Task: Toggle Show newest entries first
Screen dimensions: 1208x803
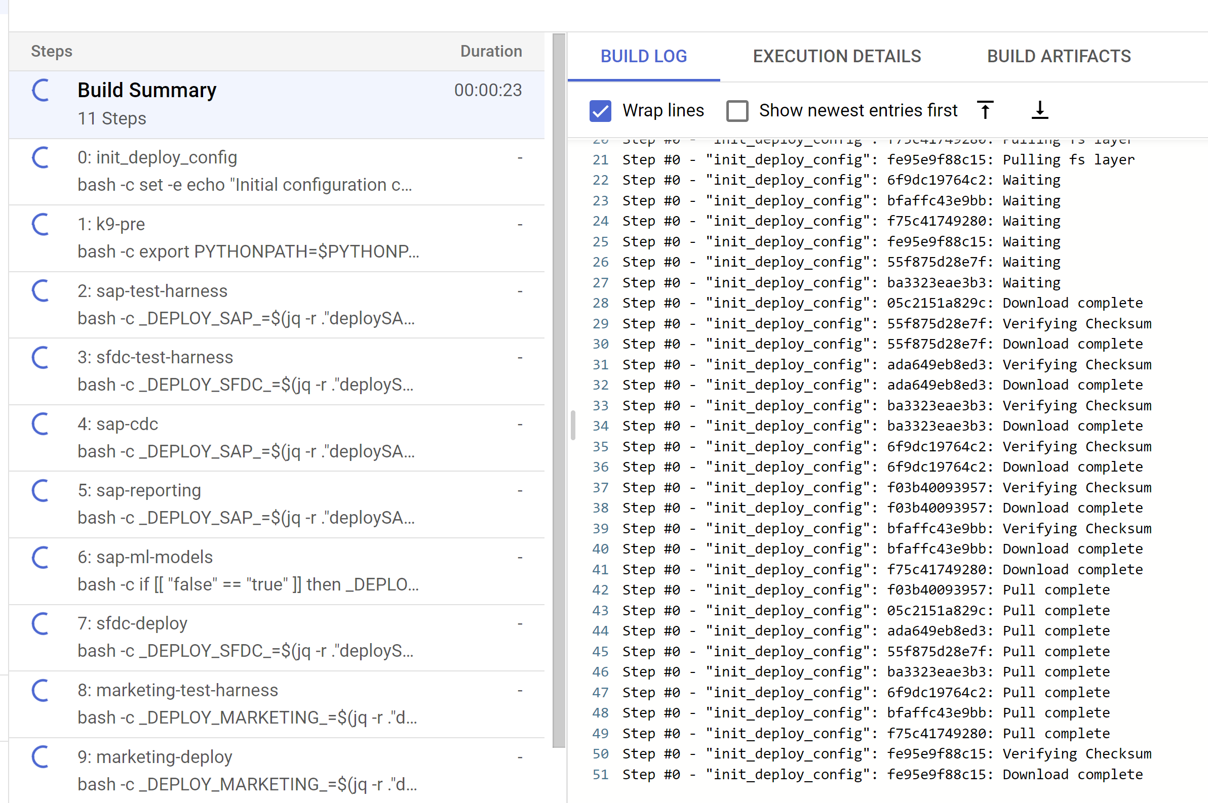Action: click(x=736, y=110)
